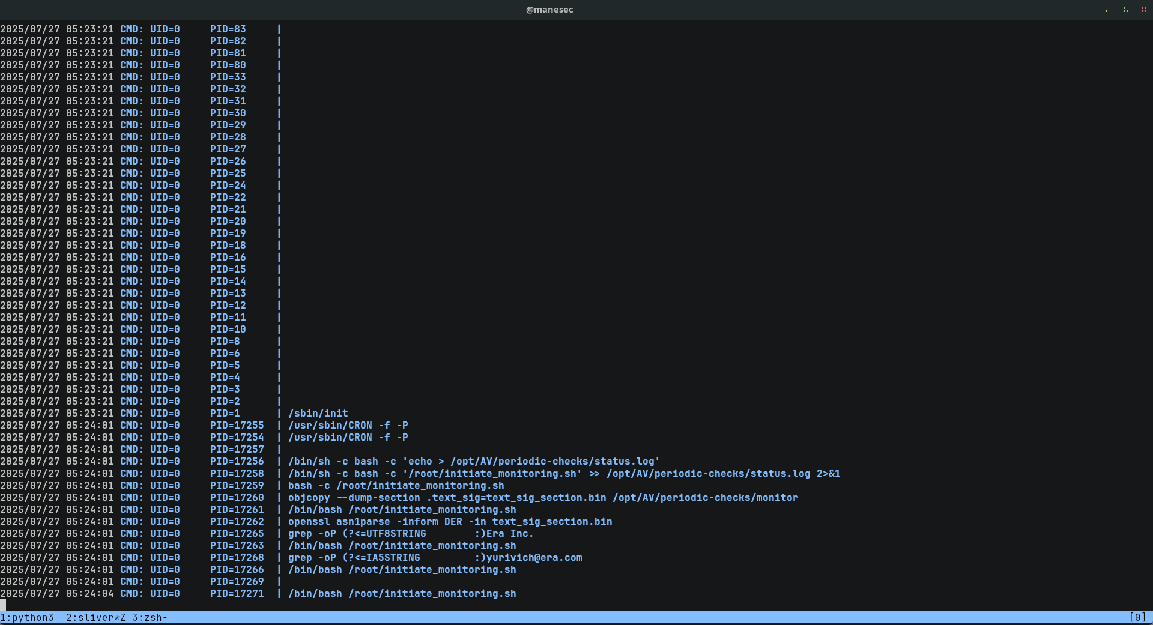
Task: Select the 2:sliver tmux window
Action: [x=95, y=617]
